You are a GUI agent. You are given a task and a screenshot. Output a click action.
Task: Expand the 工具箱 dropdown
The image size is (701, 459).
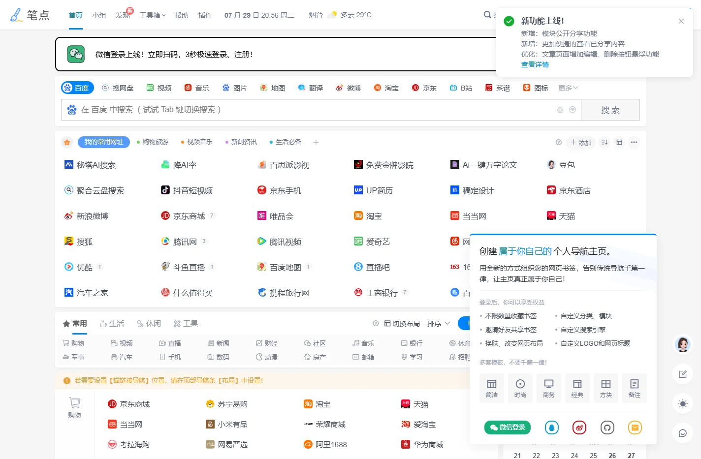[x=153, y=15]
